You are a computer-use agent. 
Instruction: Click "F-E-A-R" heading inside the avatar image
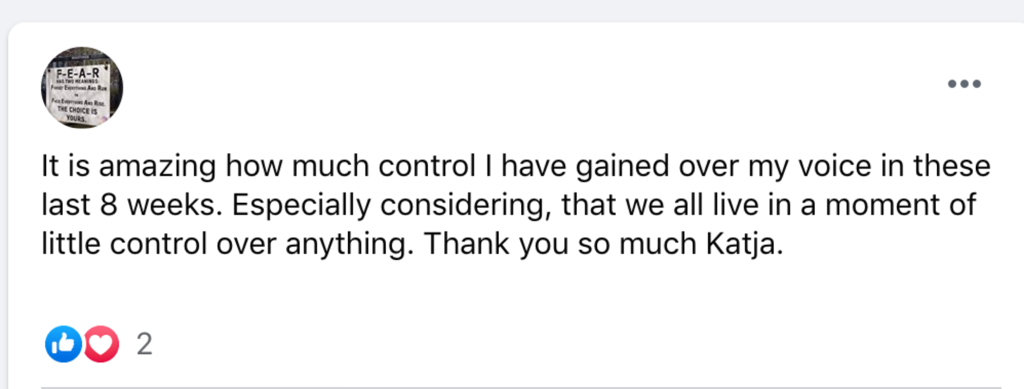tap(78, 73)
